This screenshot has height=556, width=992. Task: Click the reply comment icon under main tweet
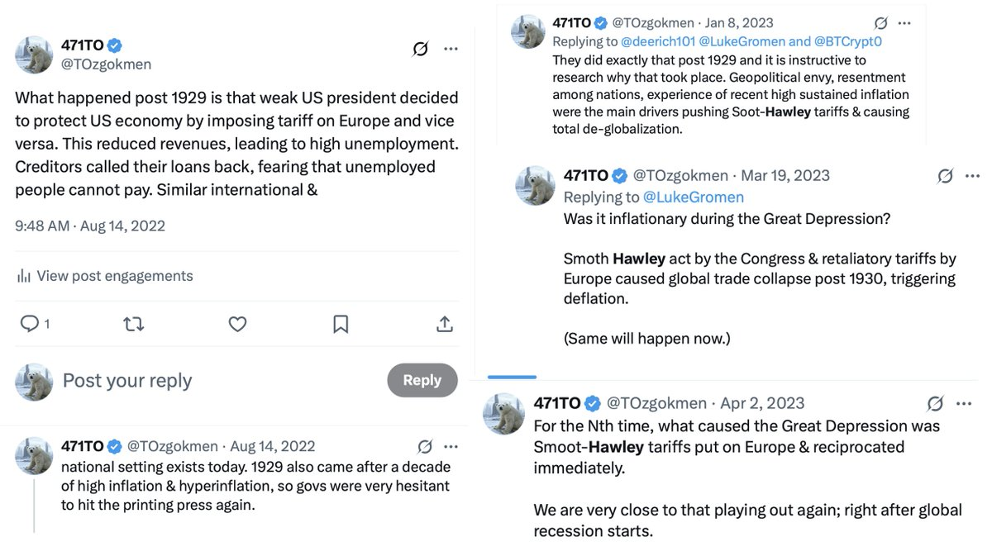pyautogui.click(x=30, y=324)
